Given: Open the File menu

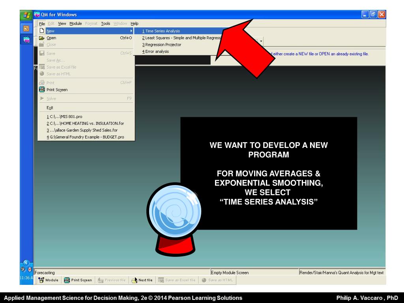Looking at the screenshot, I should tap(42, 24).
